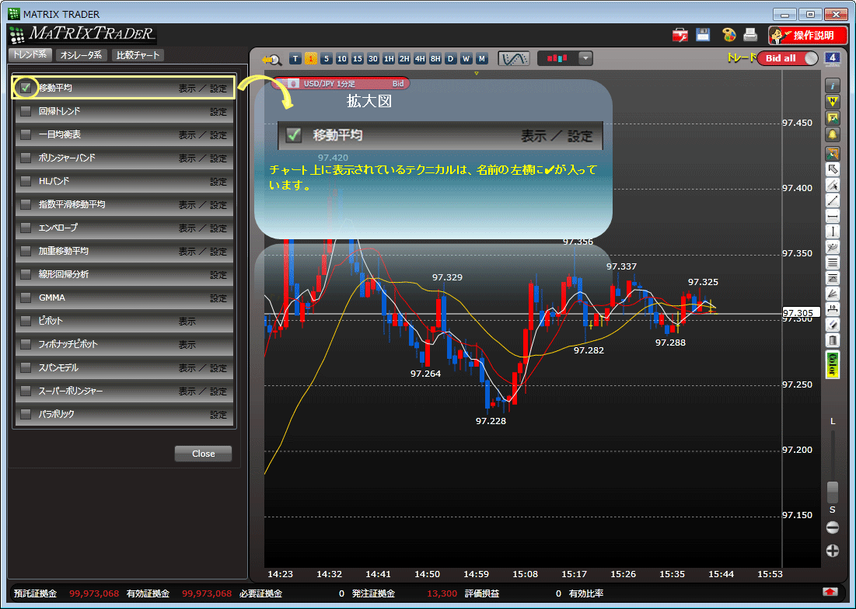Click the printer icon
The image size is (856, 609).
pos(750,35)
